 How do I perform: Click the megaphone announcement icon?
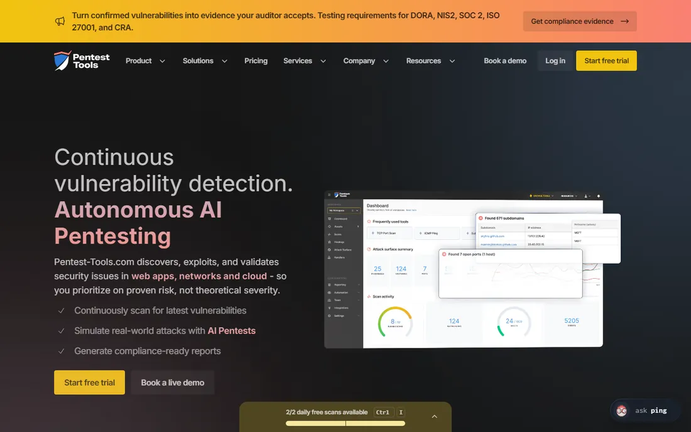click(x=60, y=21)
